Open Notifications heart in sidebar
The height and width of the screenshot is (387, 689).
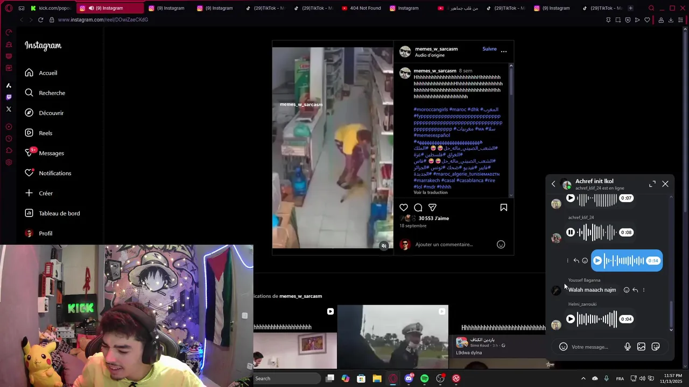tap(48, 173)
